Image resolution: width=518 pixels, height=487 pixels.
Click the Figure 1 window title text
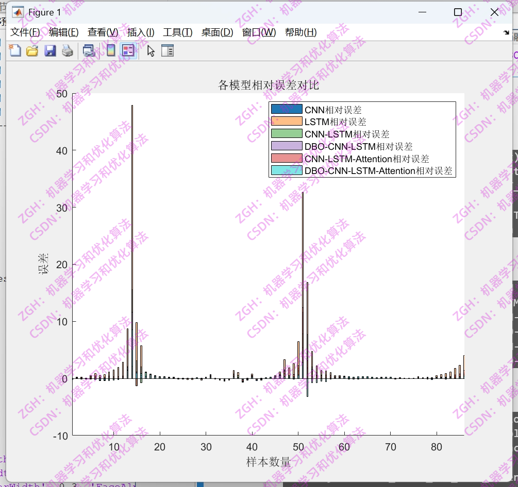tap(45, 12)
